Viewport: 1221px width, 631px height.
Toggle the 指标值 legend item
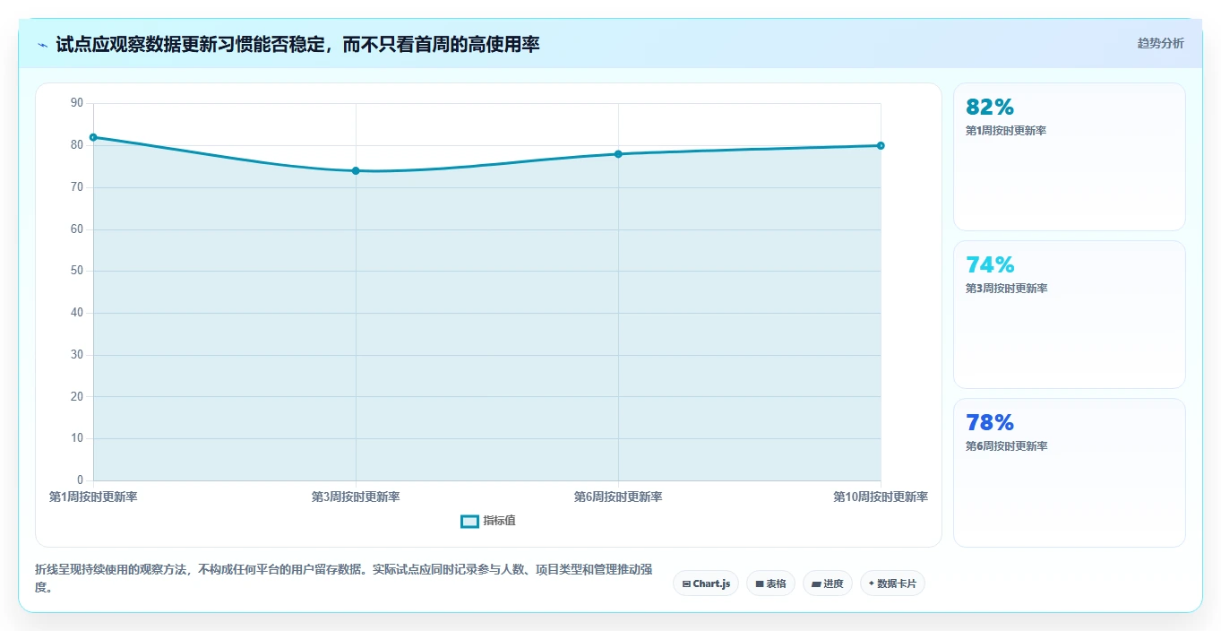coord(488,521)
